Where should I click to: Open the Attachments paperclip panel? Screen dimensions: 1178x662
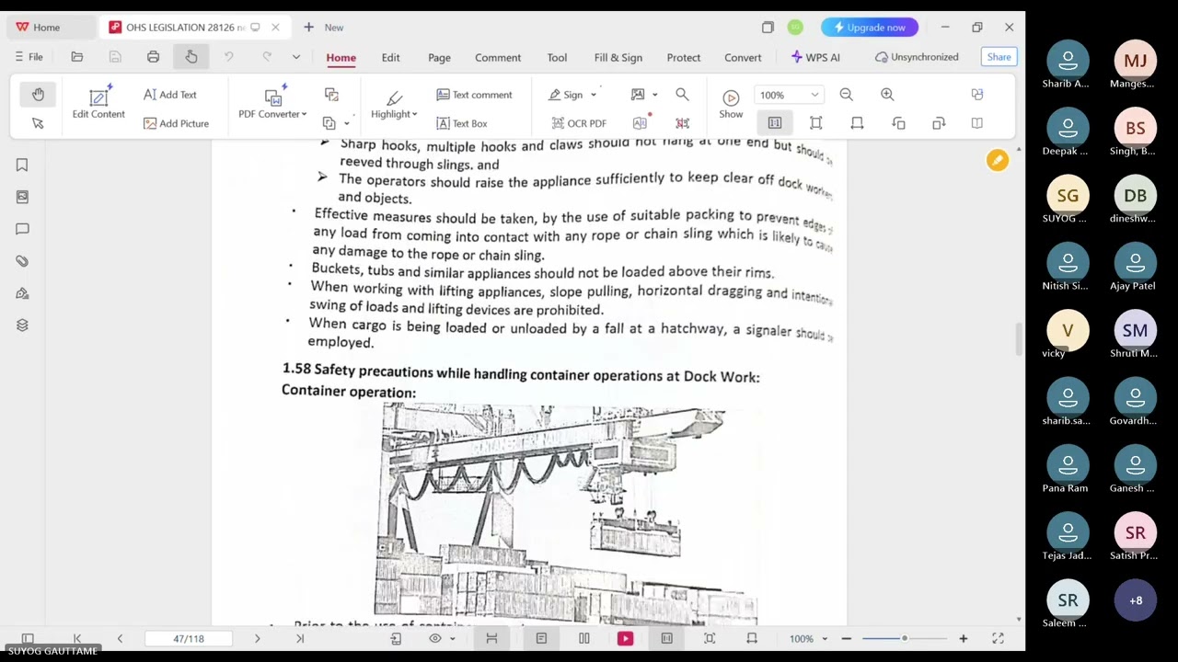tap(22, 261)
